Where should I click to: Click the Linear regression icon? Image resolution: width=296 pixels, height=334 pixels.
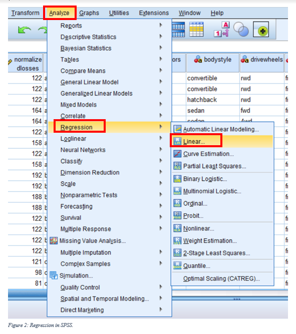tap(177, 141)
